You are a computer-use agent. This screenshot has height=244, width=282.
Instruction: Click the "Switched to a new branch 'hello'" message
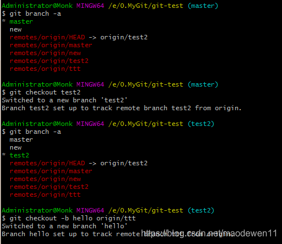pos(64,226)
